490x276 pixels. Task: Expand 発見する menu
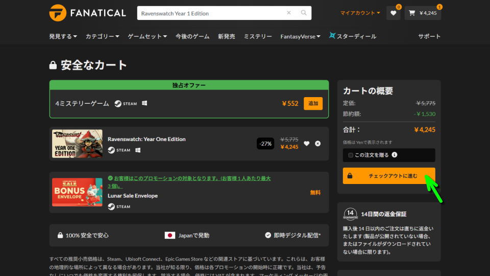[63, 36]
